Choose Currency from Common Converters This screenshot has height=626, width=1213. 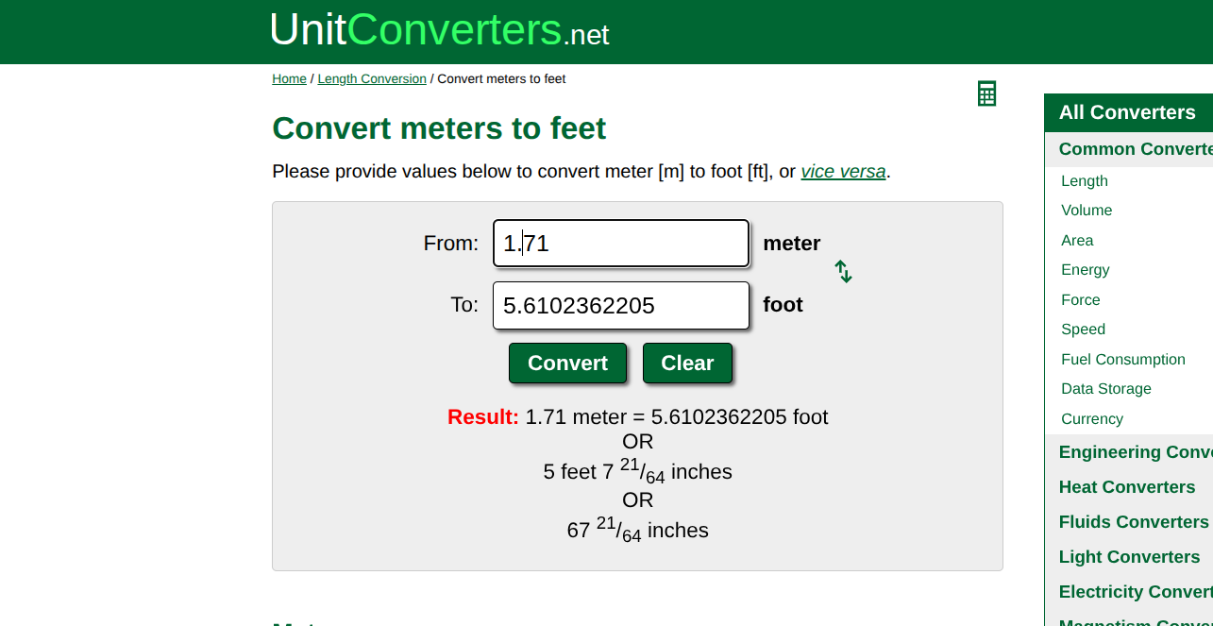point(1091,419)
